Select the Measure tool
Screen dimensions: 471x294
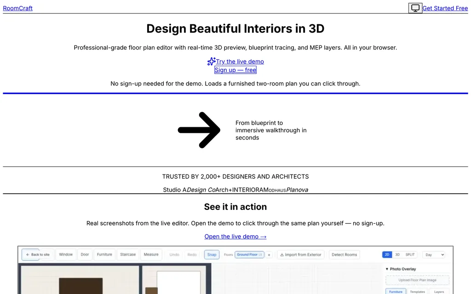[x=151, y=254]
